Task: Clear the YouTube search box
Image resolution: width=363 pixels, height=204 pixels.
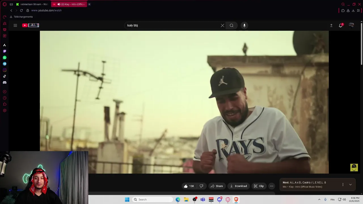Action: (223, 25)
